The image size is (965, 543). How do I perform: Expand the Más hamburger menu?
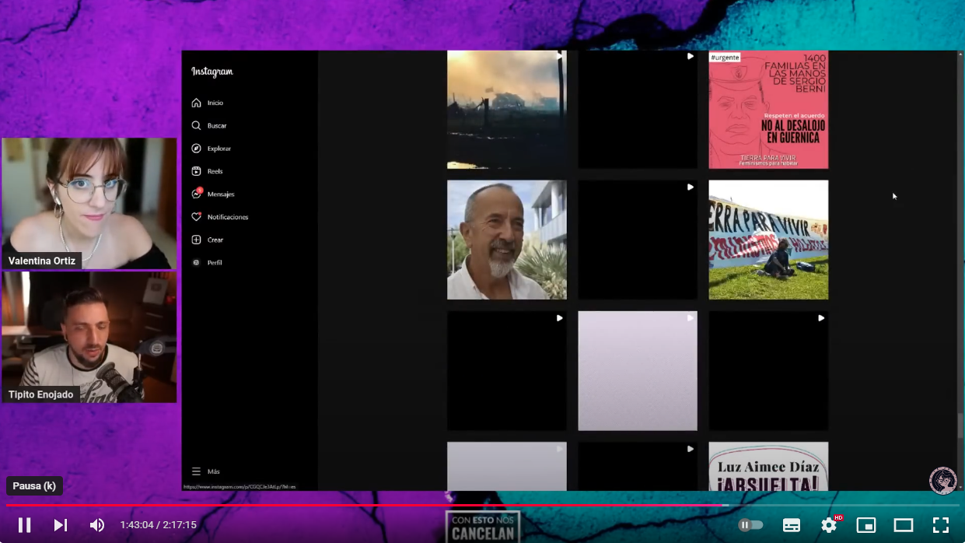pyautogui.click(x=206, y=471)
